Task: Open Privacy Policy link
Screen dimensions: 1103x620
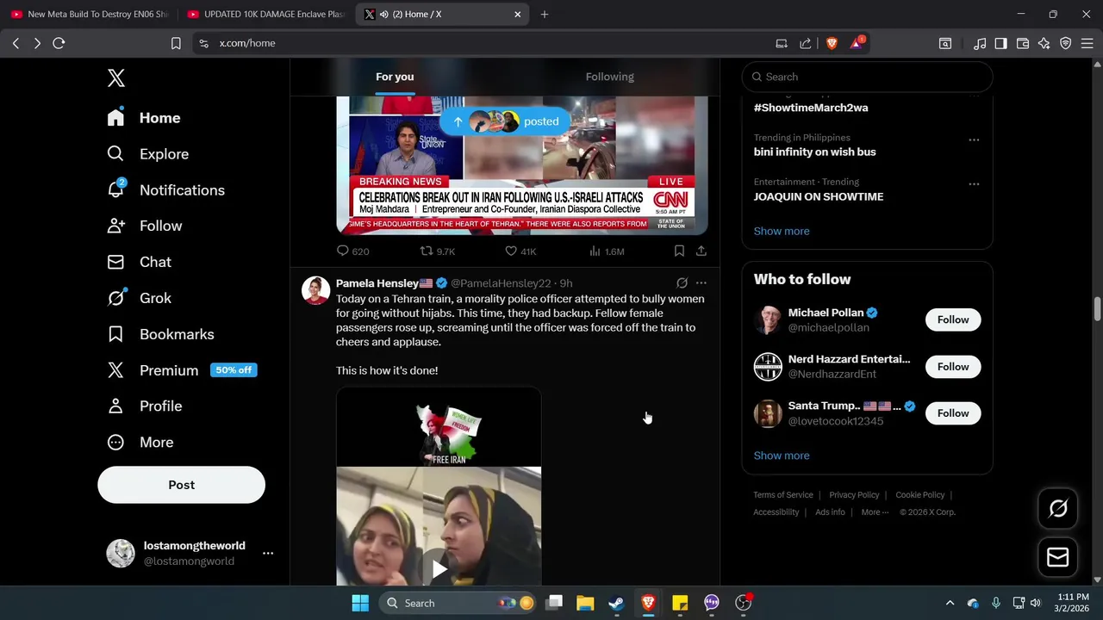Action: [854, 495]
